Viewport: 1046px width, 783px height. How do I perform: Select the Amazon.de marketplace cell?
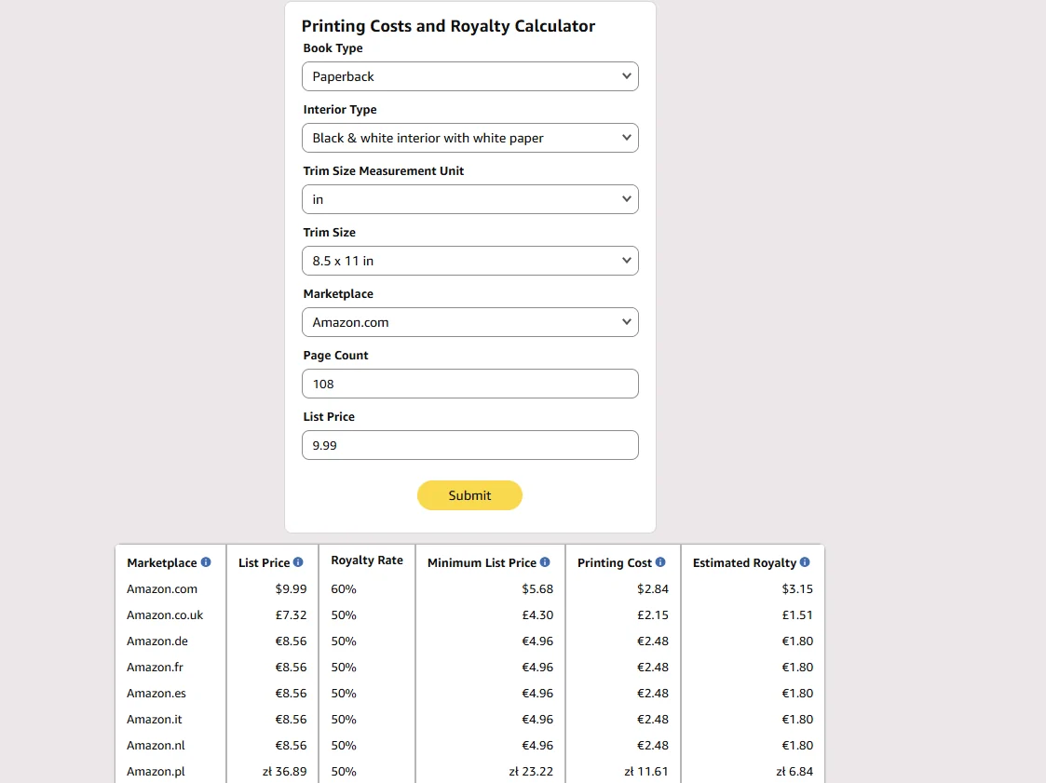coord(157,641)
